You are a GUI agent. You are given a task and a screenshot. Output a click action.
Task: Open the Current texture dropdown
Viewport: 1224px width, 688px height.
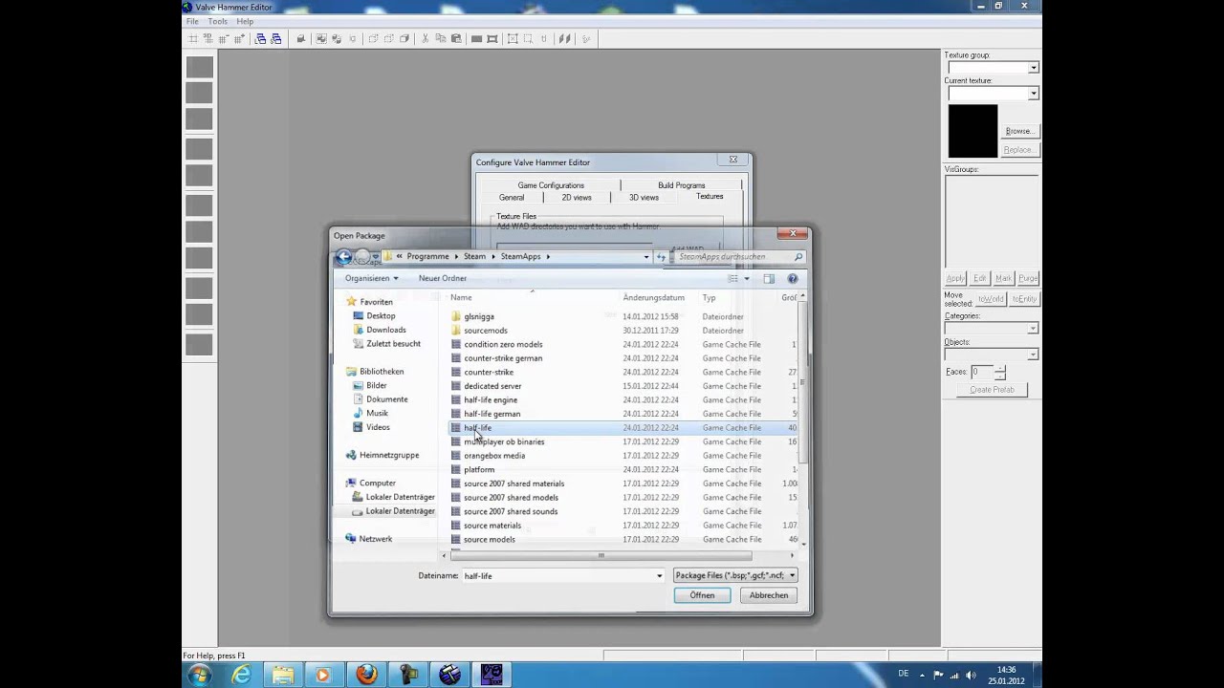click(1034, 94)
